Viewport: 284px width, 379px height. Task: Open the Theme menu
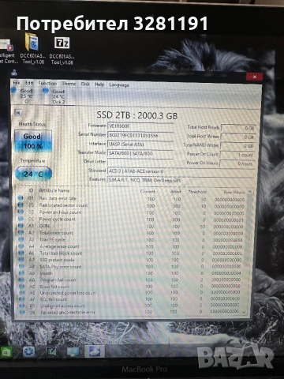69,84
